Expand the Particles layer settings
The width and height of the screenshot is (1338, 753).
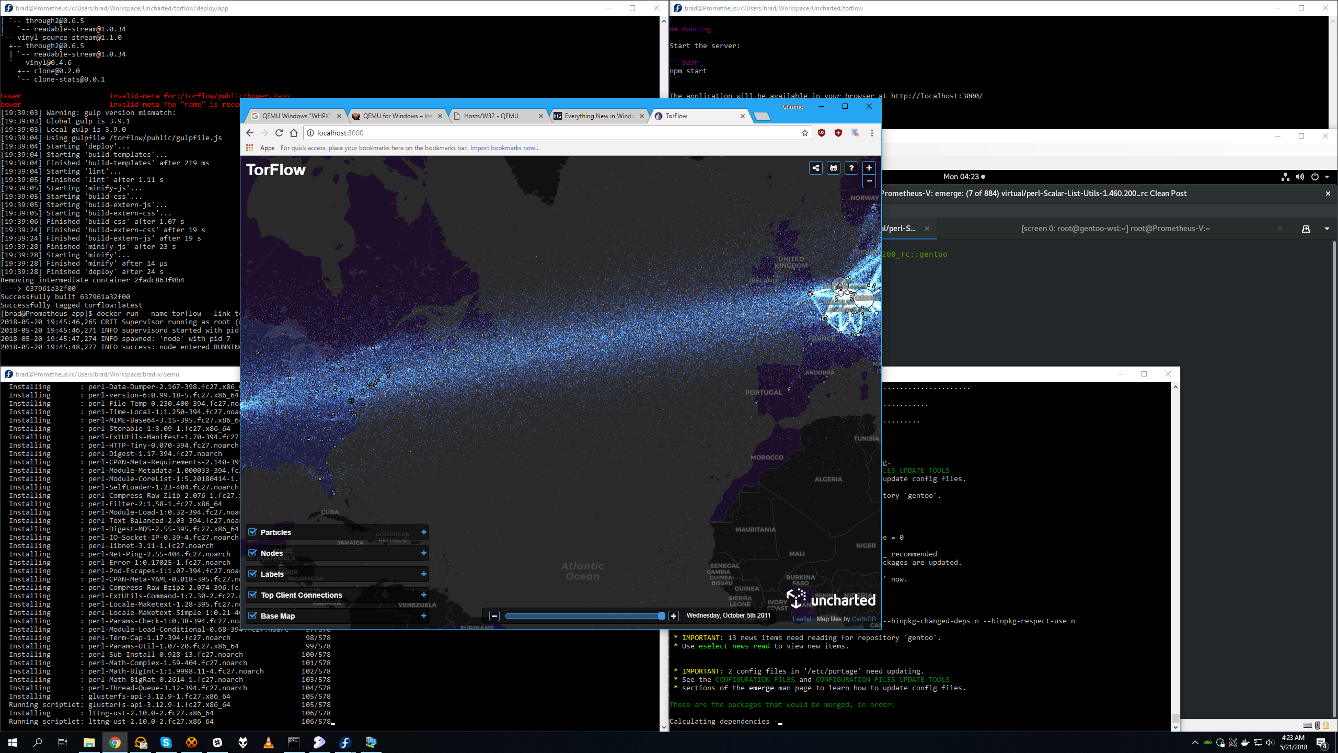click(x=424, y=532)
